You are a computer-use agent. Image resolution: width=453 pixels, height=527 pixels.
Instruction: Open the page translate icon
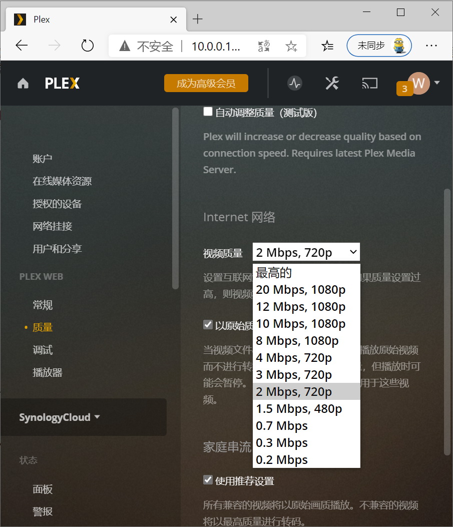[x=264, y=46]
